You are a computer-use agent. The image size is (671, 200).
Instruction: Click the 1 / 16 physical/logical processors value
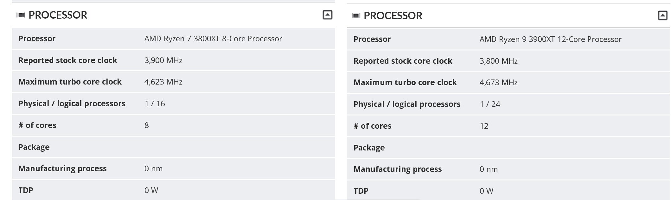click(155, 104)
